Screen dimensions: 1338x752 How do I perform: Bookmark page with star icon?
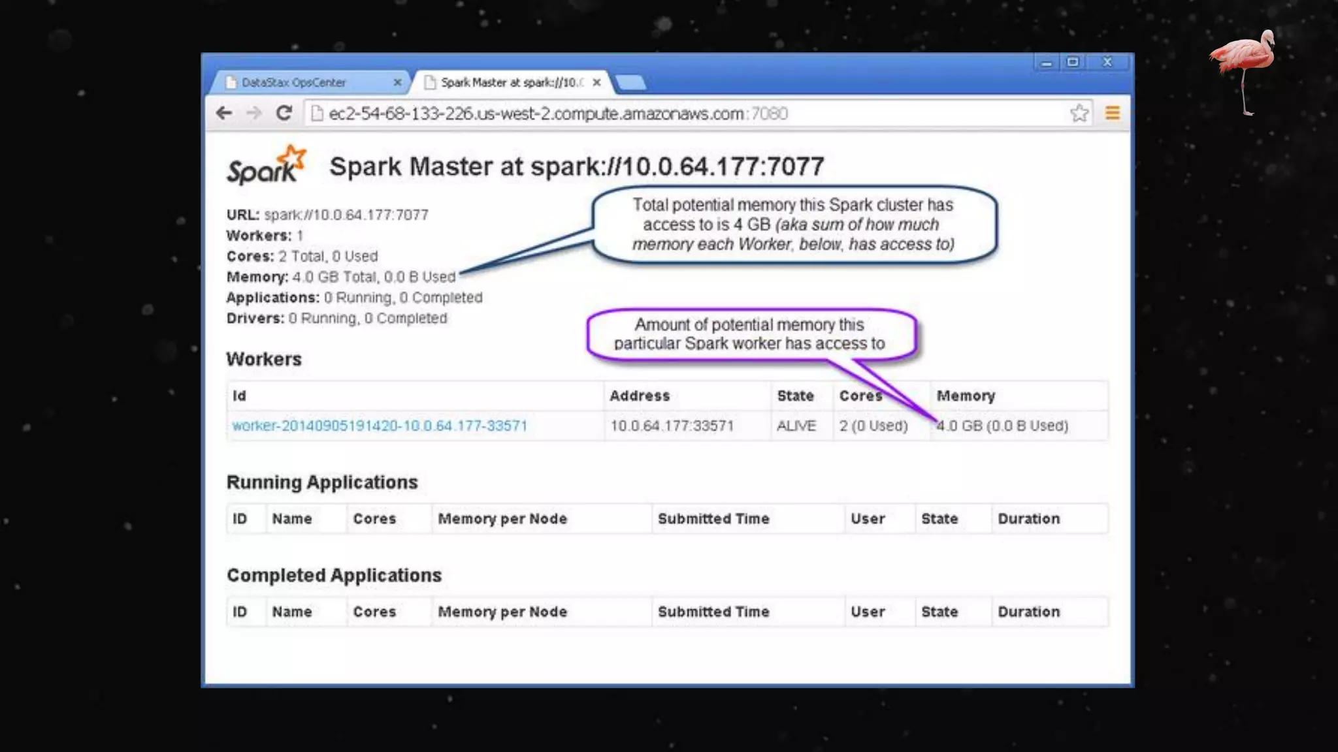tap(1079, 114)
